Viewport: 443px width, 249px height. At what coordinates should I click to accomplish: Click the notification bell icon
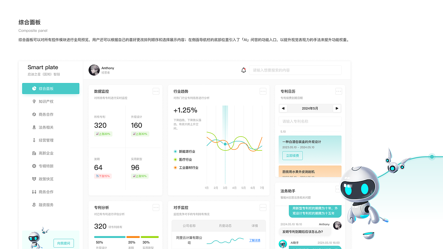[x=244, y=70]
